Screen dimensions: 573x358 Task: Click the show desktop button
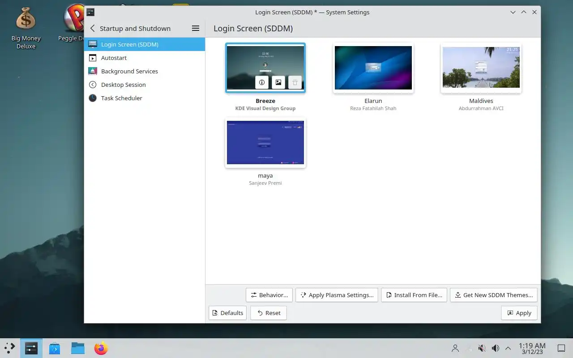tap(561, 348)
